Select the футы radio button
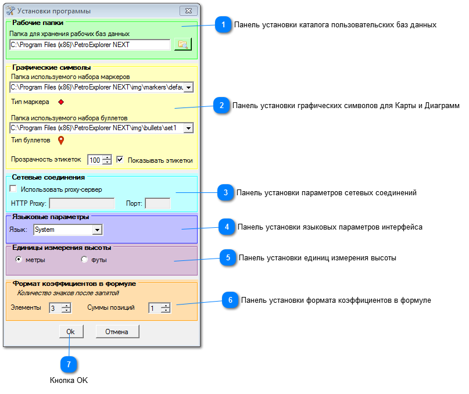 point(85,259)
